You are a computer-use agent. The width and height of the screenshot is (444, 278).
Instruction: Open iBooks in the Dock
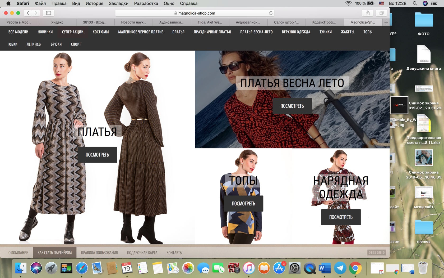(264, 268)
